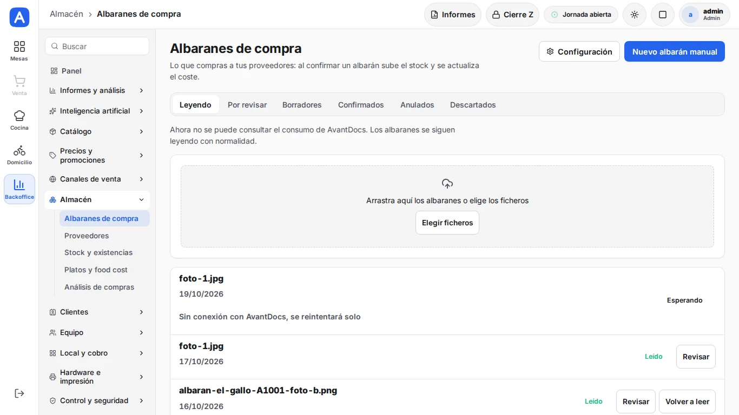Viewport: 739px width, 415px height.
Task: Click the Hardware e impresión printer icon
Action: [x=52, y=377]
